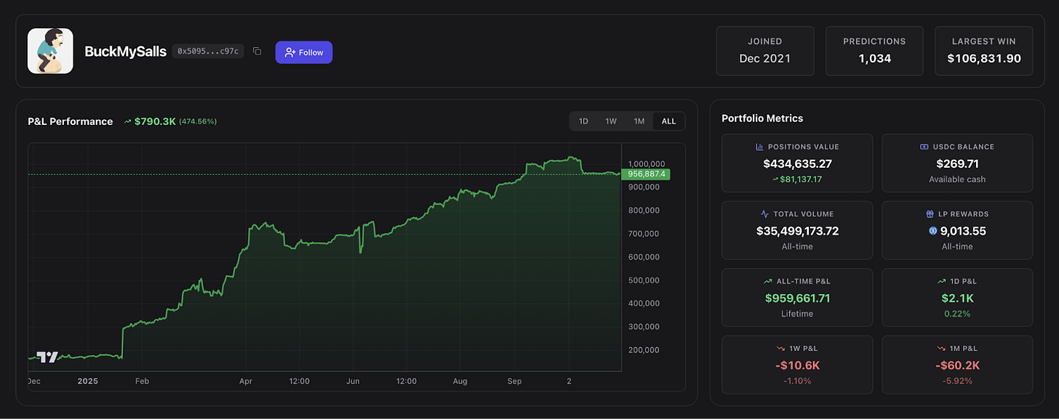Click the 2025 label on time axis
This screenshot has width=1059, height=419.
coord(87,381)
